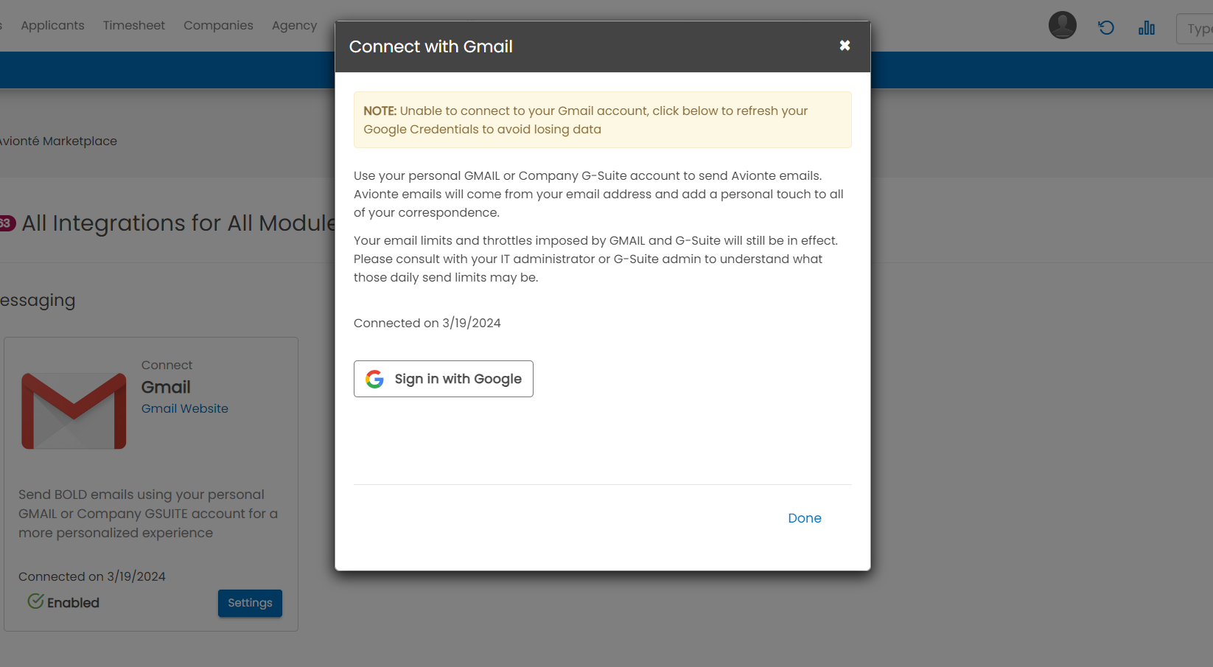Click the yellow NOTE warning banner
1213x667 pixels.
click(602, 120)
